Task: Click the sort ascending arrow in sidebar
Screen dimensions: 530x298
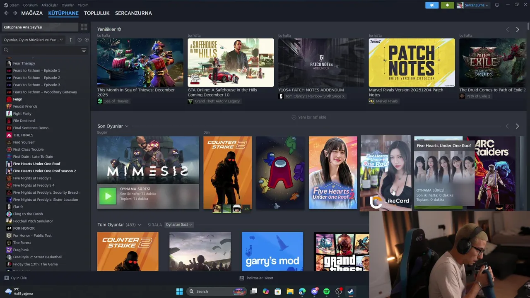Action: (70, 40)
